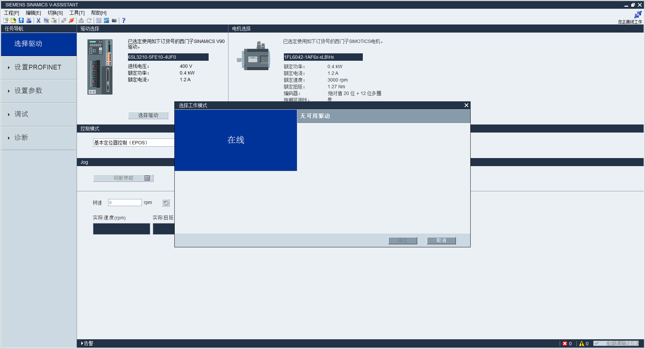
Task: Click the offline status plug icon top right
Action: tap(638, 15)
